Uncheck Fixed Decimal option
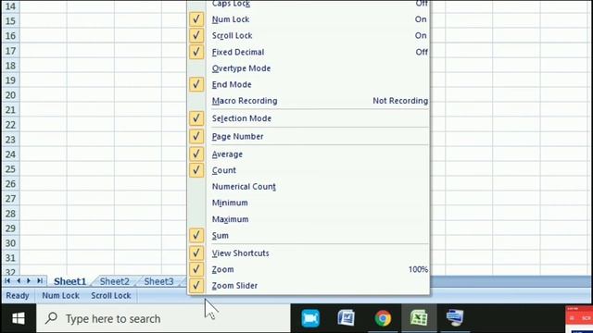Viewport: 593px width, 333px height. [x=309, y=52]
